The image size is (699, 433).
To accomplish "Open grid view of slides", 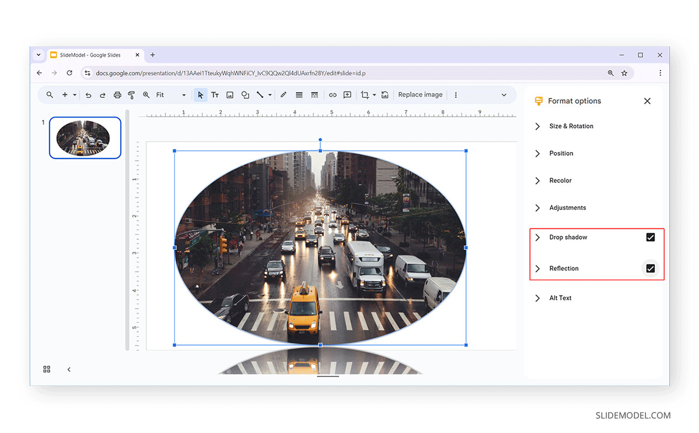I will [47, 369].
